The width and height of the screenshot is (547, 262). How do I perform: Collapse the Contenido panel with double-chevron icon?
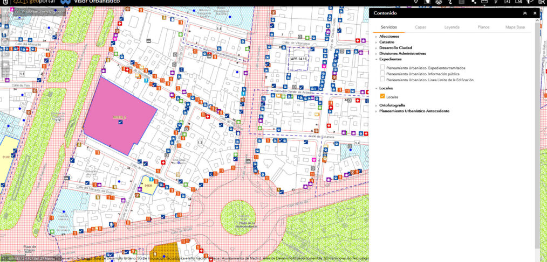(x=525, y=13)
